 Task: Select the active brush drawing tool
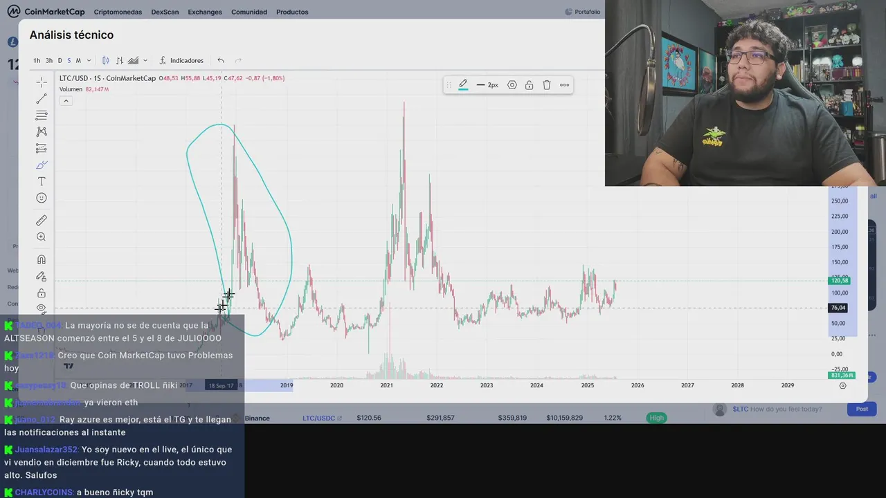[x=42, y=165]
